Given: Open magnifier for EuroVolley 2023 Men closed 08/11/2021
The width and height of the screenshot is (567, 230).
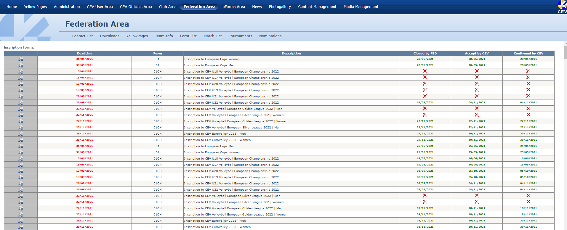Looking at the screenshot, I should point(21,221).
